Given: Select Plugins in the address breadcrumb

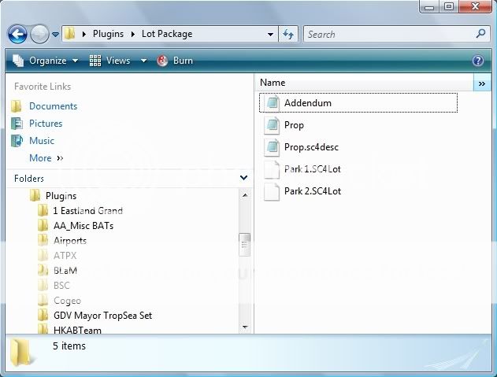Looking at the screenshot, I should click(108, 34).
